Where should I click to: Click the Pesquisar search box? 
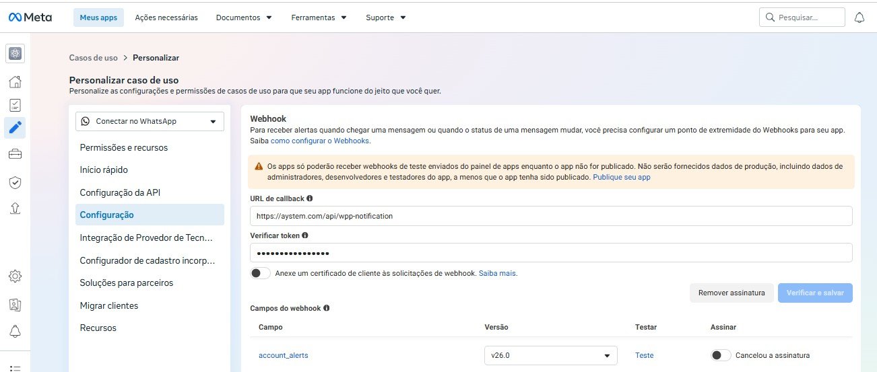point(802,17)
